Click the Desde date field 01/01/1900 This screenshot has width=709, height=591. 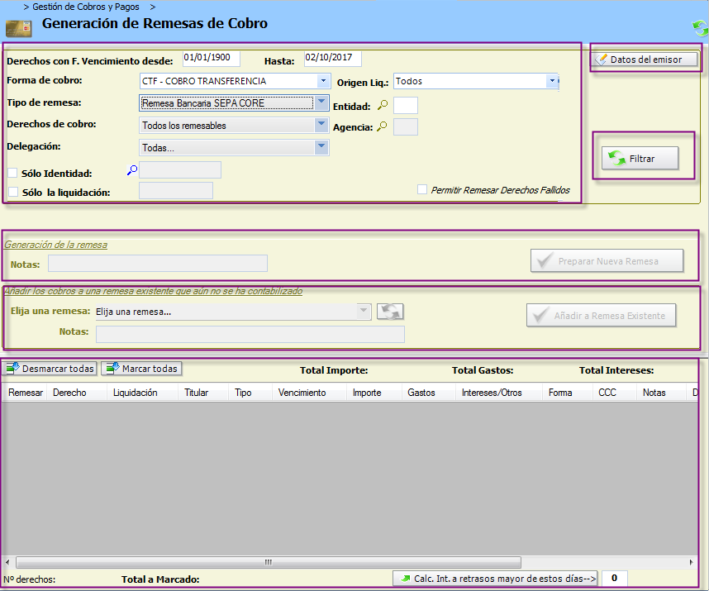(212, 58)
